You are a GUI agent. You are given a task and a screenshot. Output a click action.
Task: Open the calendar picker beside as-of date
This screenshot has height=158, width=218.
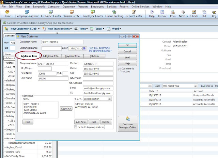pyautogui.click(x=84, y=48)
